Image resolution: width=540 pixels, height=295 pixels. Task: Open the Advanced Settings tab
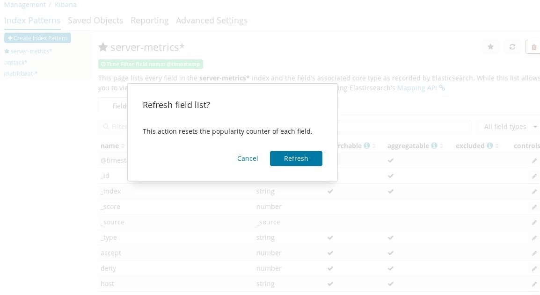click(212, 21)
